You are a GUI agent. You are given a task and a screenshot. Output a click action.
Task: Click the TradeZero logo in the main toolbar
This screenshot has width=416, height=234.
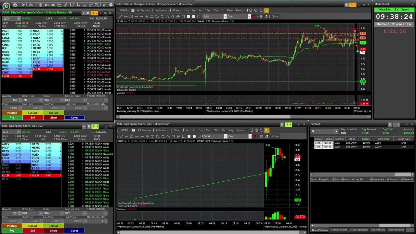coord(6,6)
